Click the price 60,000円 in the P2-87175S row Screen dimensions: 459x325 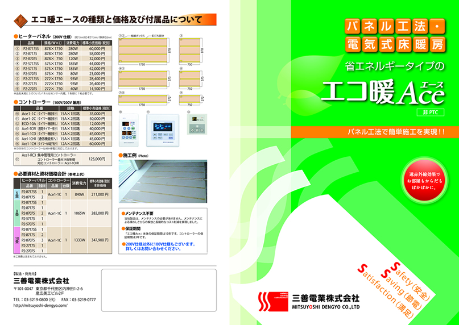click(97, 48)
